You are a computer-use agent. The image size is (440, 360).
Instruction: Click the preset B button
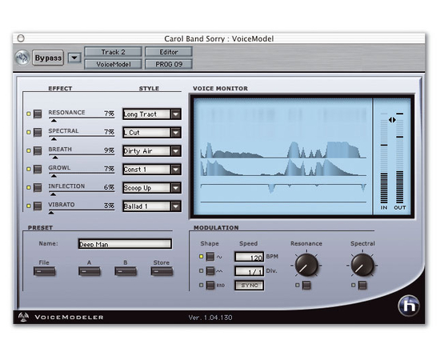126,271
